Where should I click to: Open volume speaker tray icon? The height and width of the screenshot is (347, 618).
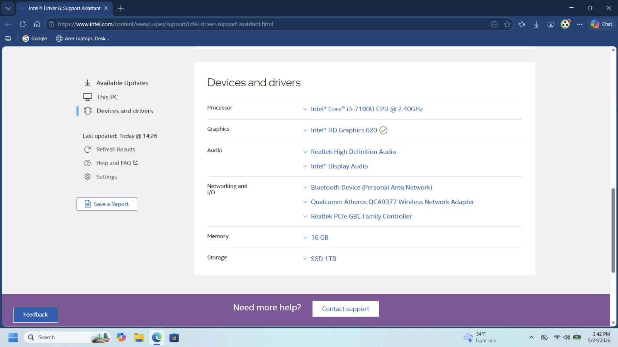[567, 337]
